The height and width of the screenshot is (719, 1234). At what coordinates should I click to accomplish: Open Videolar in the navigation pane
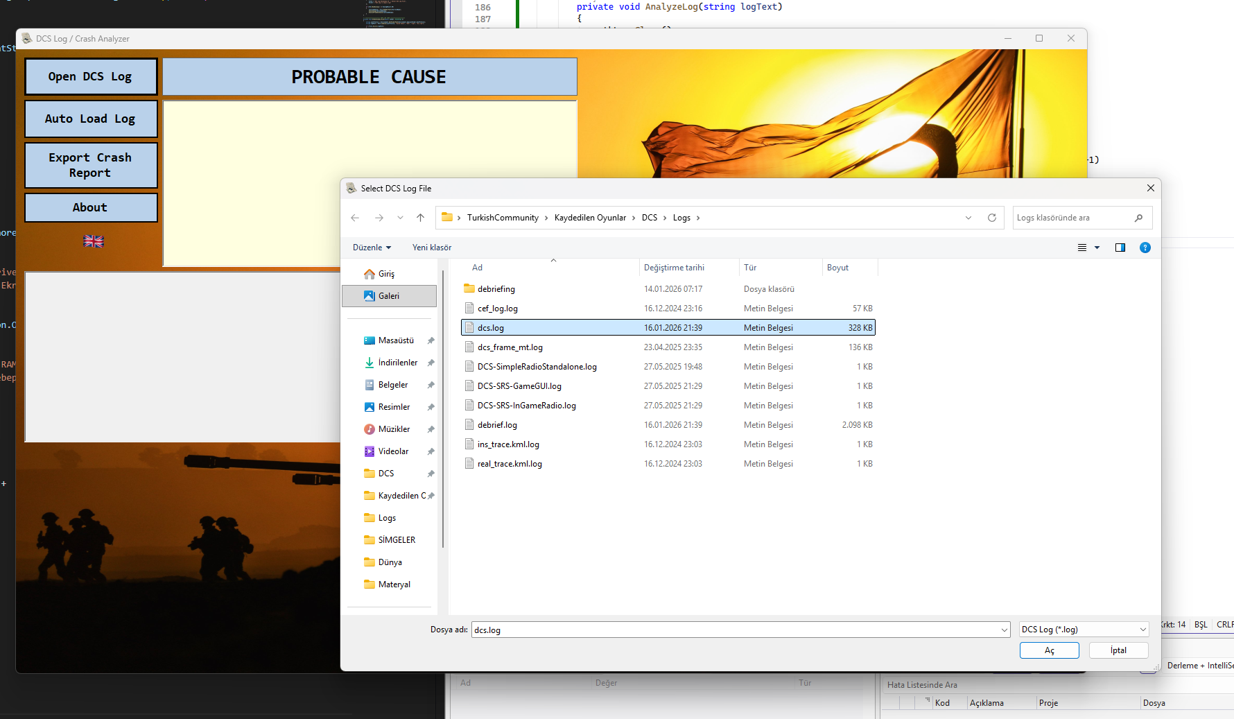pos(393,451)
